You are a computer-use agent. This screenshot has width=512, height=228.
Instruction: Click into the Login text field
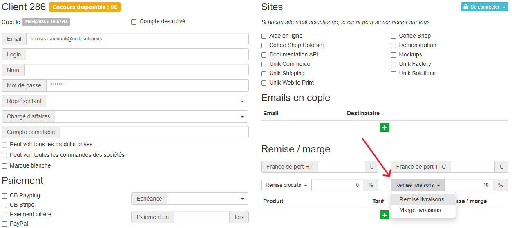[x=137, y=54]
